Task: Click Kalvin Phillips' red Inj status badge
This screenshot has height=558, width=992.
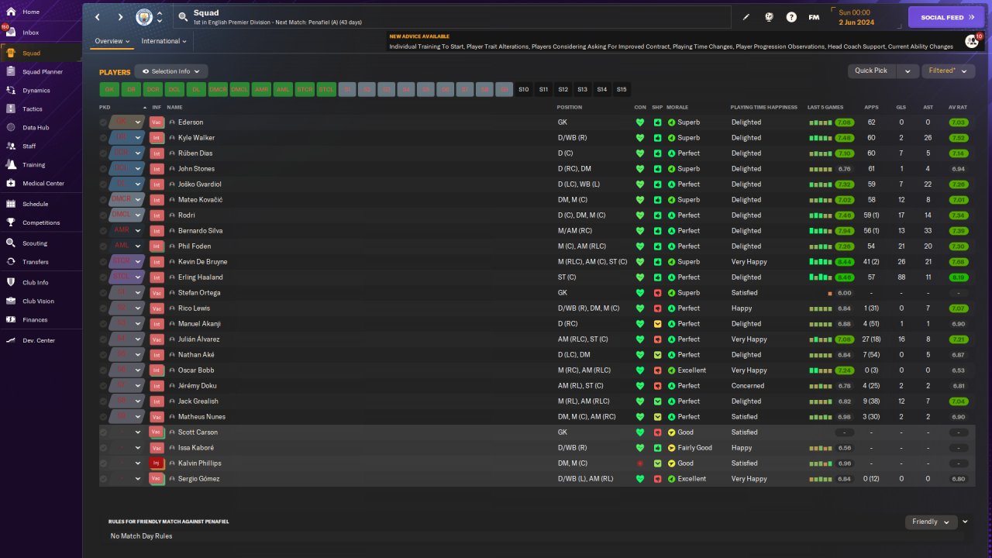Action: 157,463
